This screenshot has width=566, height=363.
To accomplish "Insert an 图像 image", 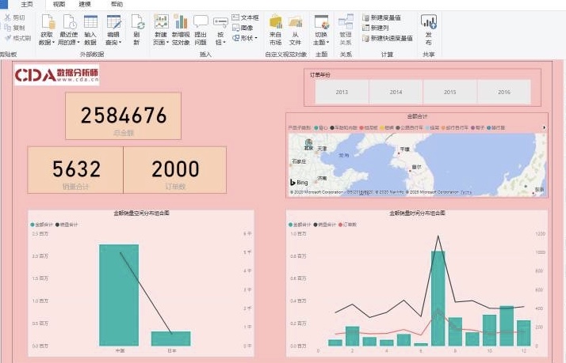I will (243, 28).
